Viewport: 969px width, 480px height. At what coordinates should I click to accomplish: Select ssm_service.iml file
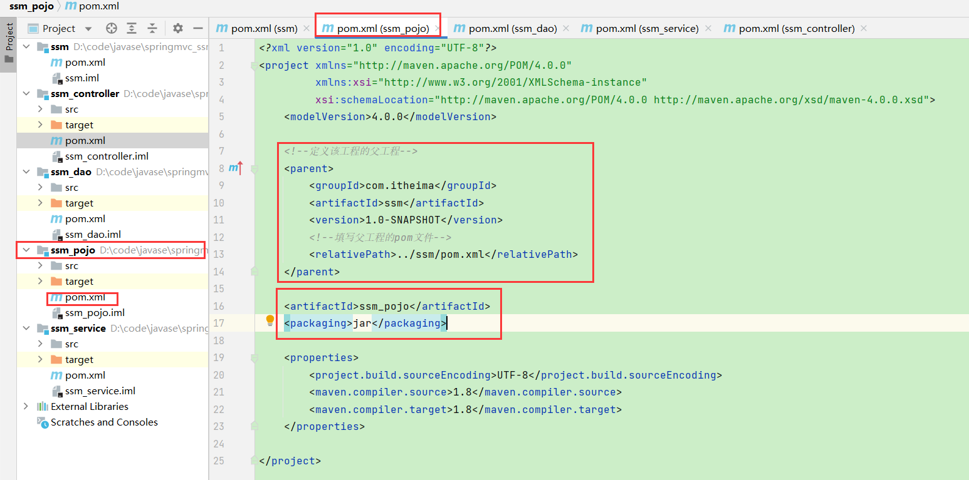coord(100,391)
